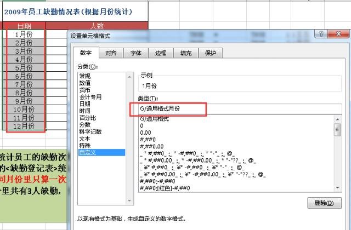The height and width of the screenshot is (230, 351).
Task: Select 数值 category
Action: tap(101, 83)
